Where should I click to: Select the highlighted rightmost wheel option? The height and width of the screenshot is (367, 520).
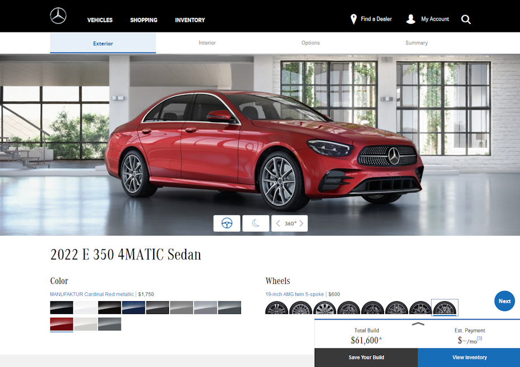pyautogui.click(x=444, y=307)
